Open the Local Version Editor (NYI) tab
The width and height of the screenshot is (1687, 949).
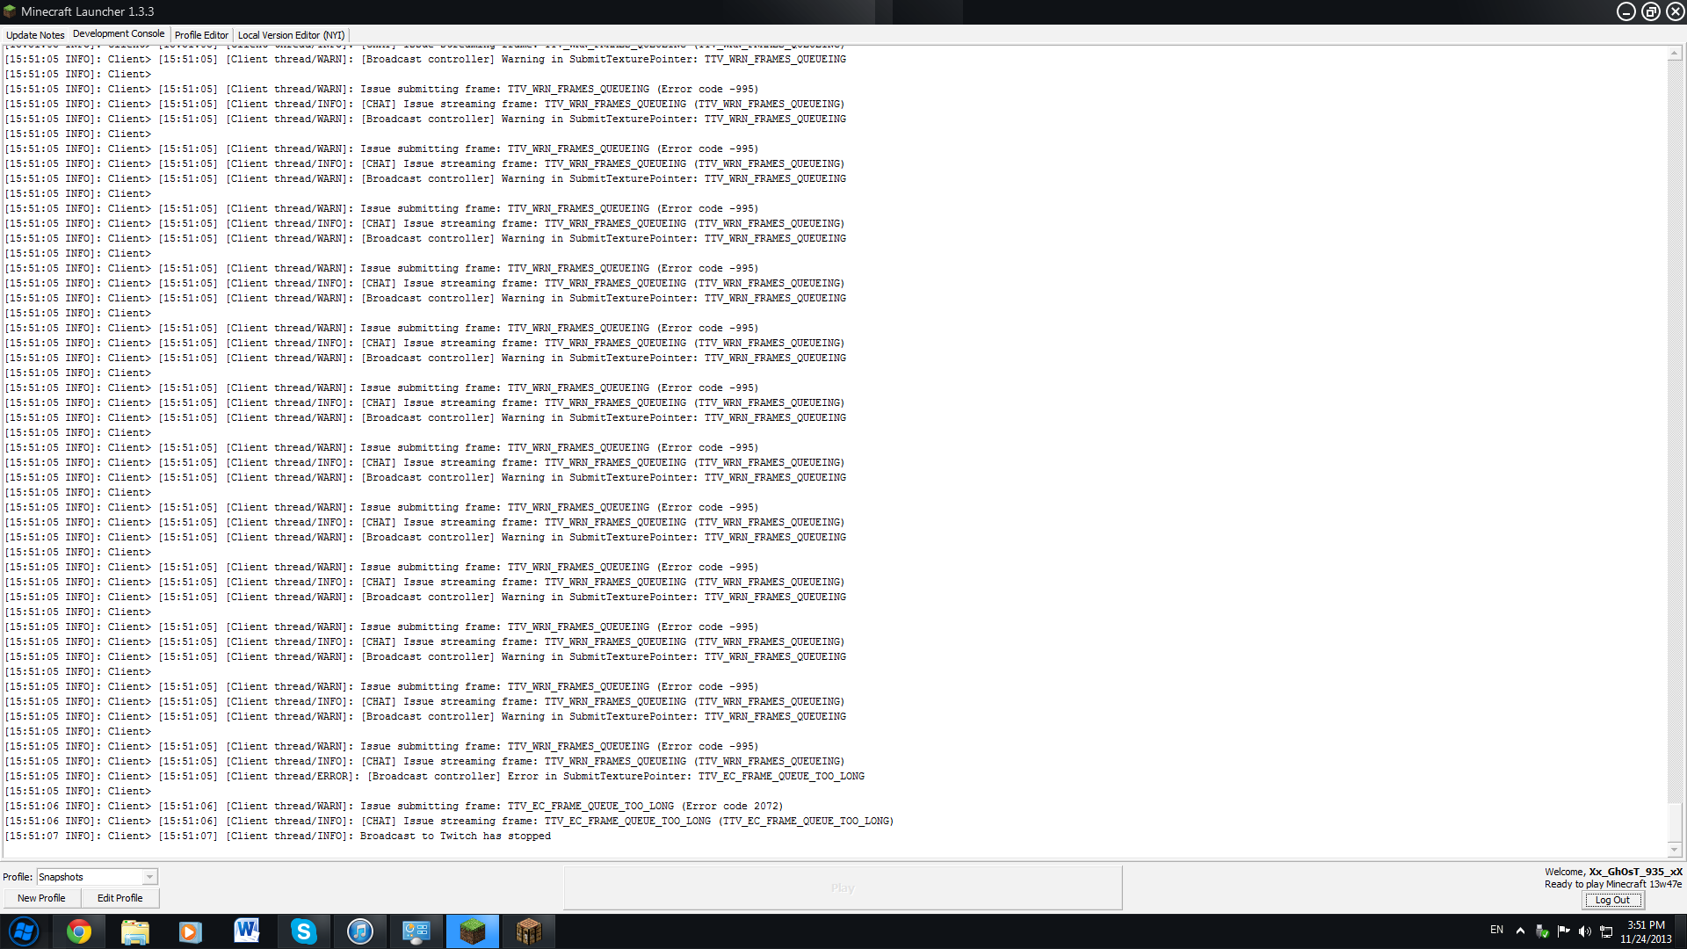point(291,35)
